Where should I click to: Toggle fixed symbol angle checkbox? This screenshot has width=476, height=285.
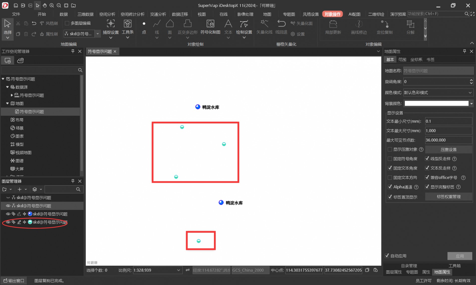390,159
